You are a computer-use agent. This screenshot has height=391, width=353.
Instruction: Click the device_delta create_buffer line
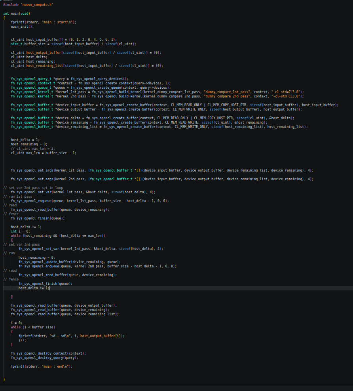point(152,118)
